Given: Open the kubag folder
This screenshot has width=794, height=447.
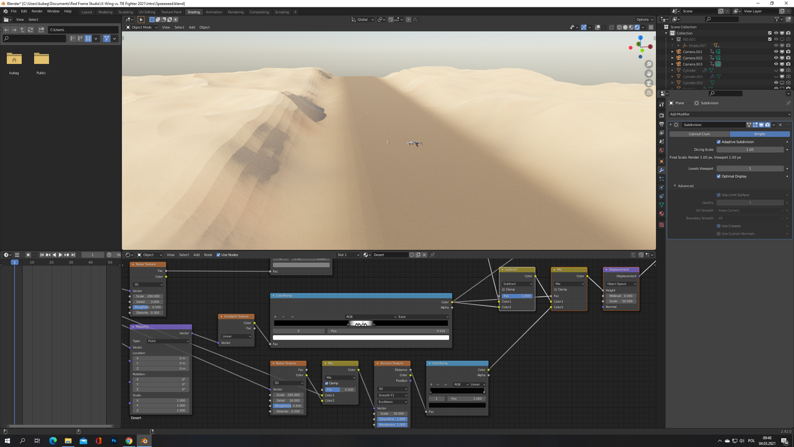Looking at the screenshot, I should [x=14, y=59].
